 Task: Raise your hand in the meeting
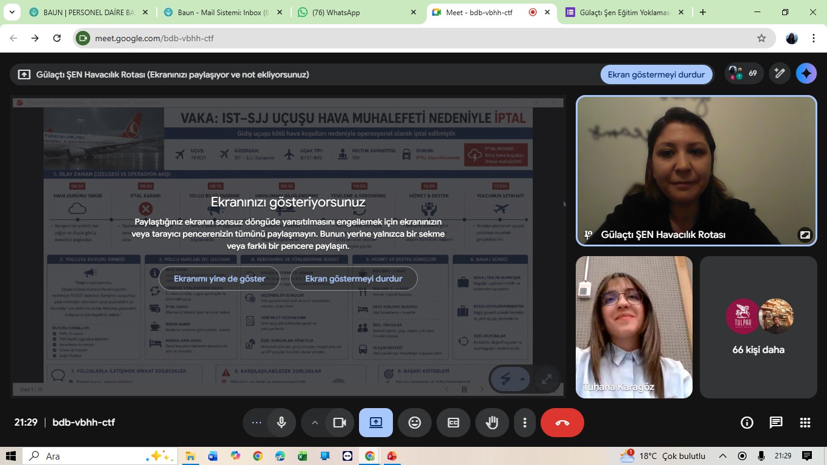point(492,423)
